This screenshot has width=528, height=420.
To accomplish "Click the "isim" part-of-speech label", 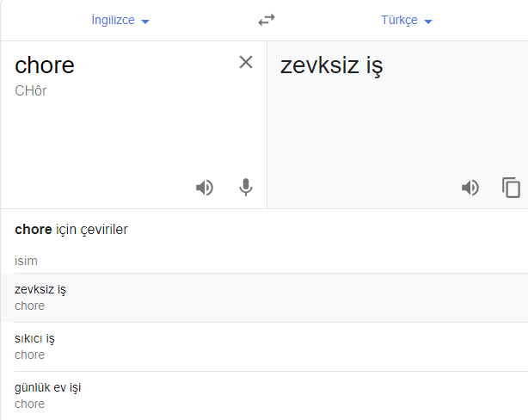I will (26, 261).
